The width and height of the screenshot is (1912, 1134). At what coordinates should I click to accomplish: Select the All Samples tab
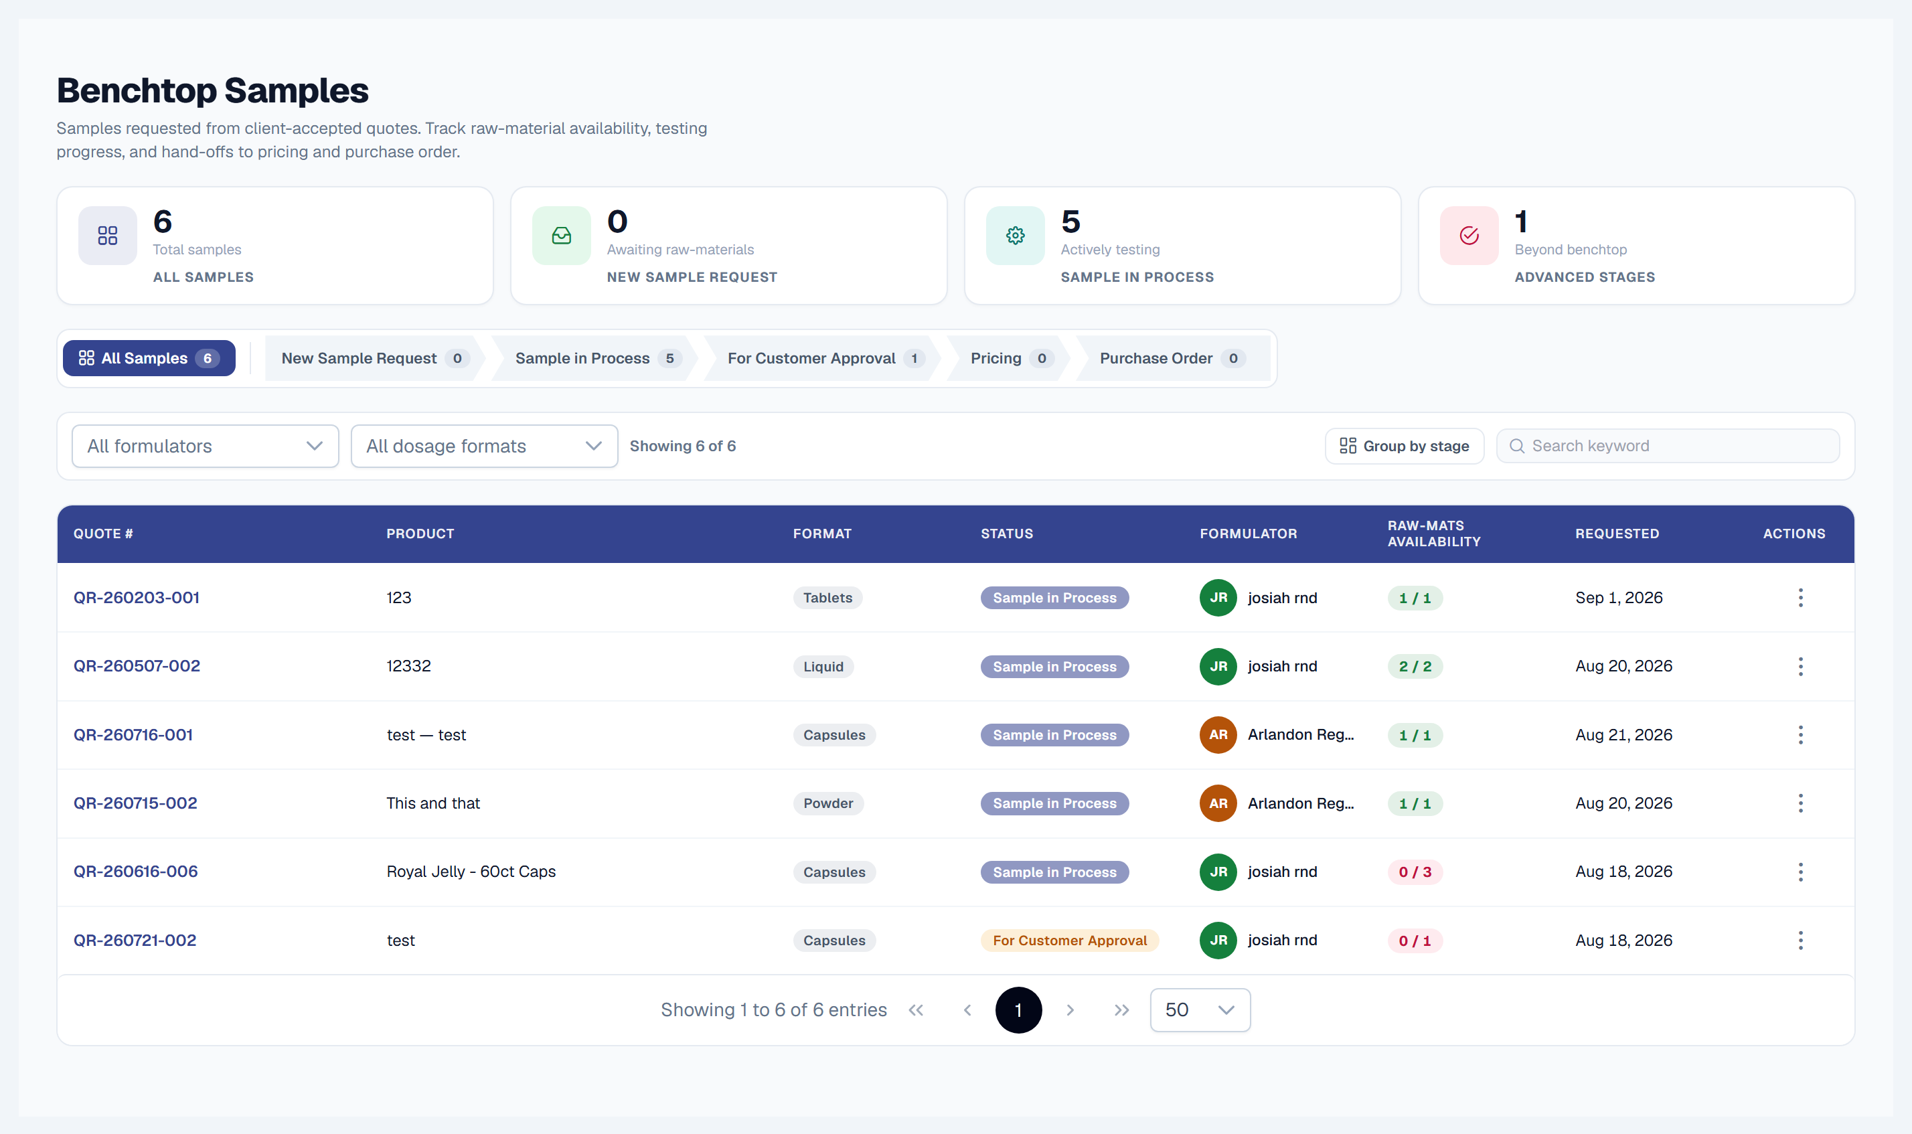click(x=149, y=358)
